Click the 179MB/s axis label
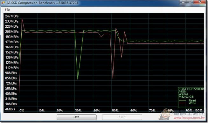Screen dimensions: 208x123 [x=12, y=42]
